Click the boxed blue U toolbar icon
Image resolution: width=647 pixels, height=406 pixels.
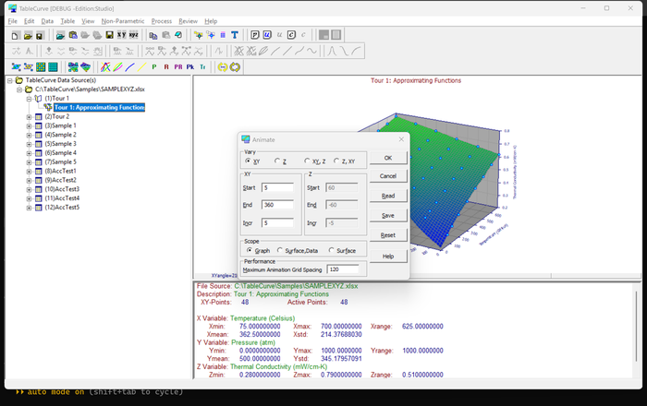(x=267, y=35)
